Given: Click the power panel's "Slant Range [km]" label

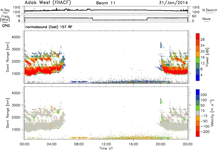Looking at the screenshot, I should [x=8, y=57].
